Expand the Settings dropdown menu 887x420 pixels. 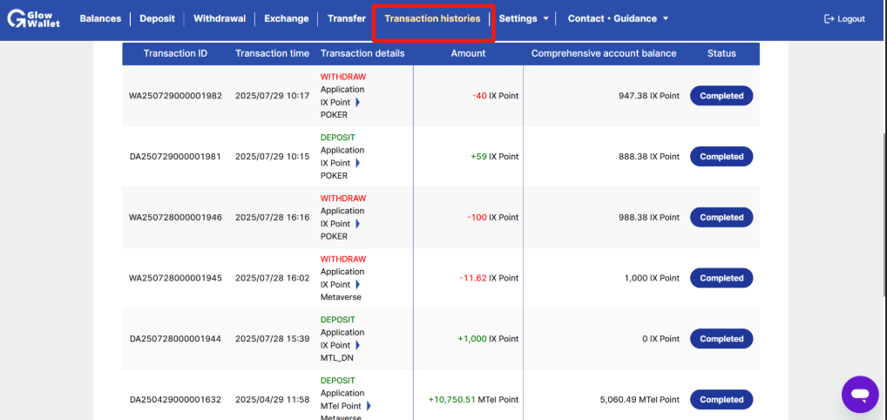(x=524, y=18)
